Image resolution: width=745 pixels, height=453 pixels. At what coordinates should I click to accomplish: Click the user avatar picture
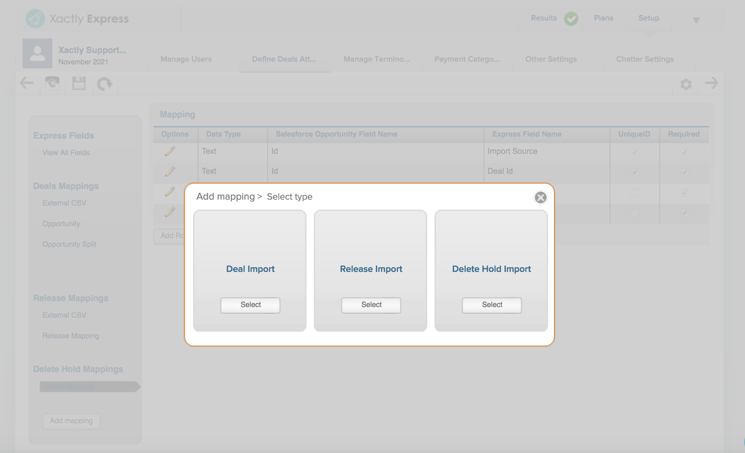37,53
